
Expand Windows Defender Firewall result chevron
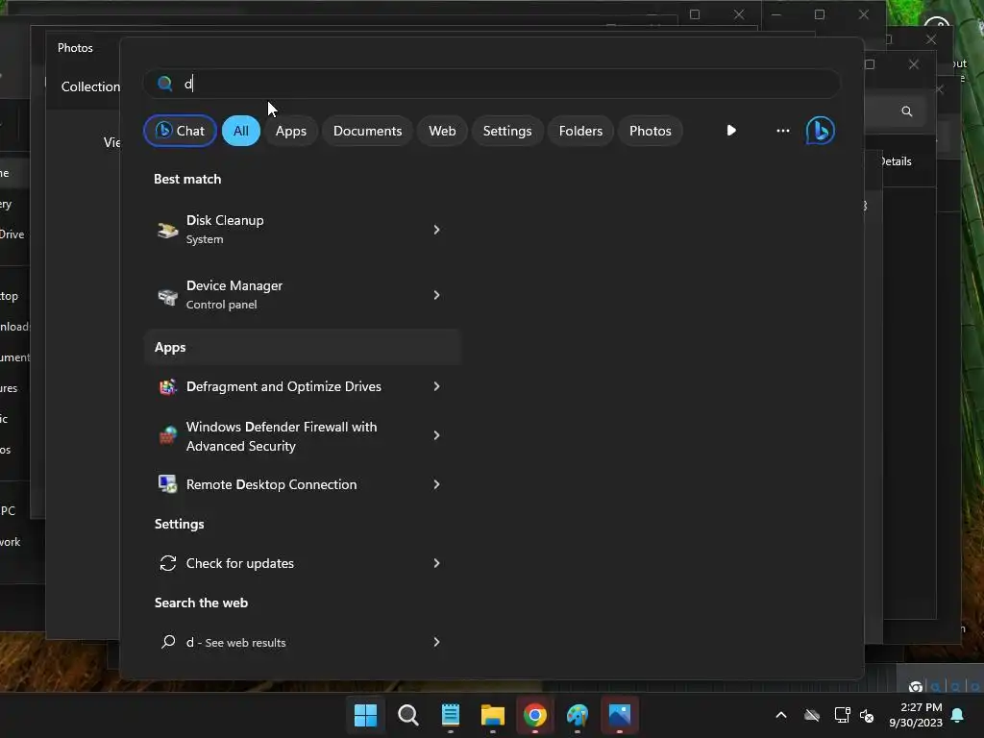click(x=437, y=435)
